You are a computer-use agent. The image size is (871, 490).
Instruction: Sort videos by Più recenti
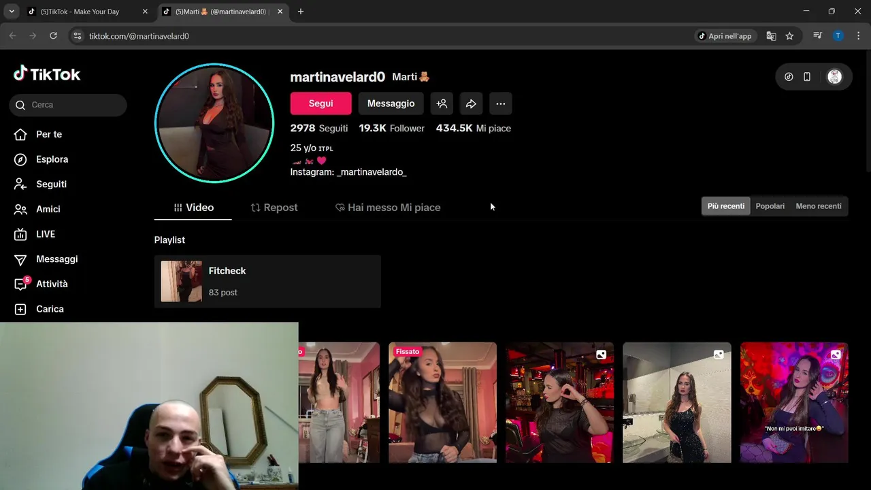pyautogui.click(x=726, y=206)
